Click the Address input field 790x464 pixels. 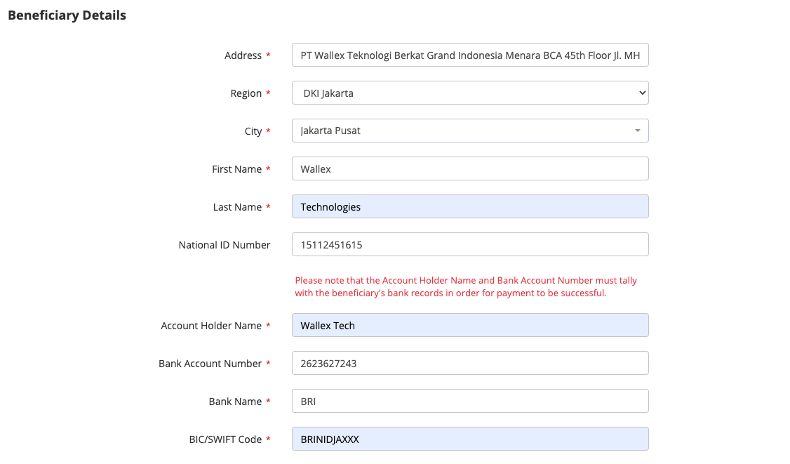[470, 55]
